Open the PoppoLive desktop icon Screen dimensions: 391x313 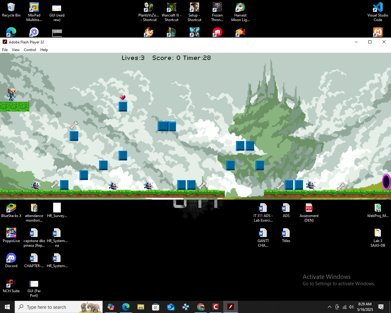(11, 236)
